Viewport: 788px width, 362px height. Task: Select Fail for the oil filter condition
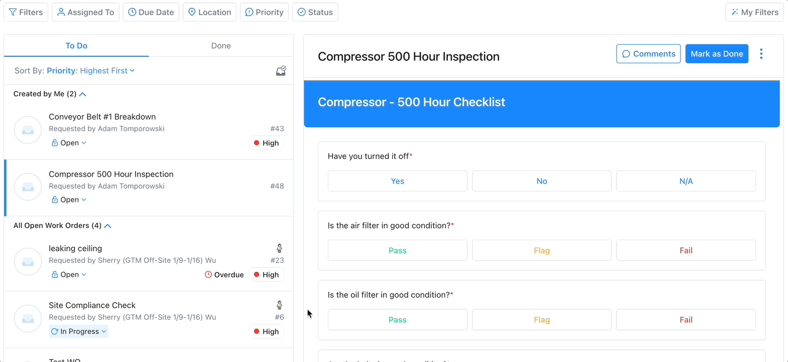[x=686, y=320]
